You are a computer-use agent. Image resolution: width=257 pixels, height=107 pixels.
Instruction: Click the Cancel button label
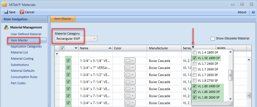pos(30,12)
